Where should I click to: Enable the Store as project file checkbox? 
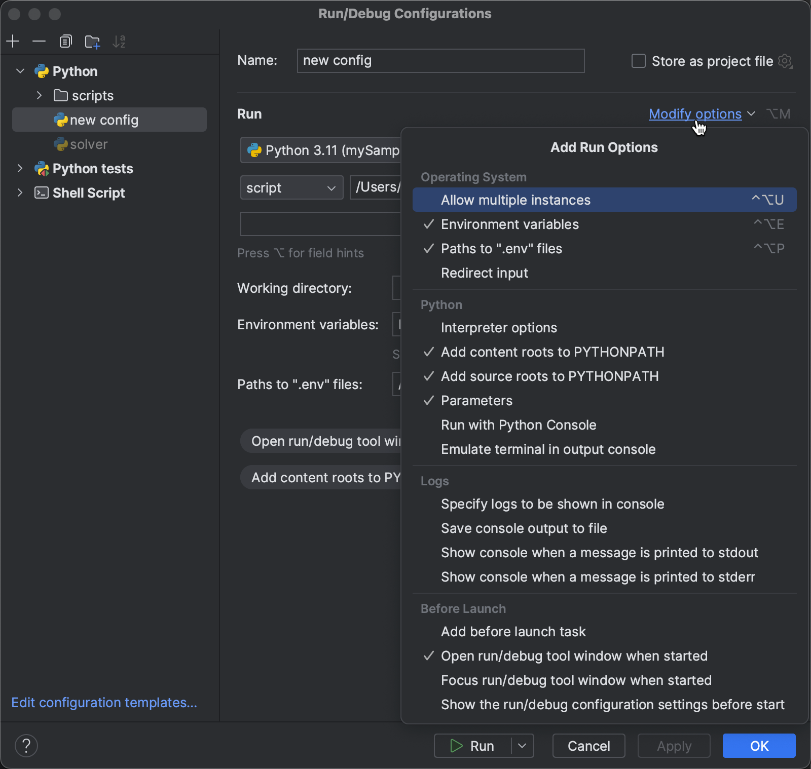[638, 61]
